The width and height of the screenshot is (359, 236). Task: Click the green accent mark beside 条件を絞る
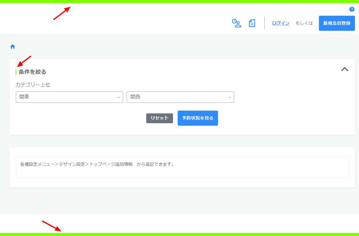(16, 72)
